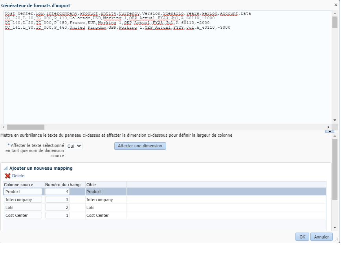Image resolution: width=341 pixels, height=253 pixels.
Task: Click the data line starting CC_141
Action: [117, 27]
